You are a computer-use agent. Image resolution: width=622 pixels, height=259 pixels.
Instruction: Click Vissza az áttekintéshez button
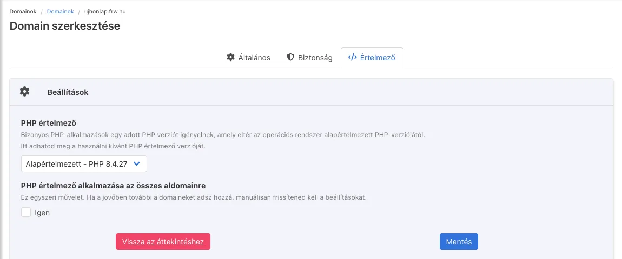(x=163, y=242)
